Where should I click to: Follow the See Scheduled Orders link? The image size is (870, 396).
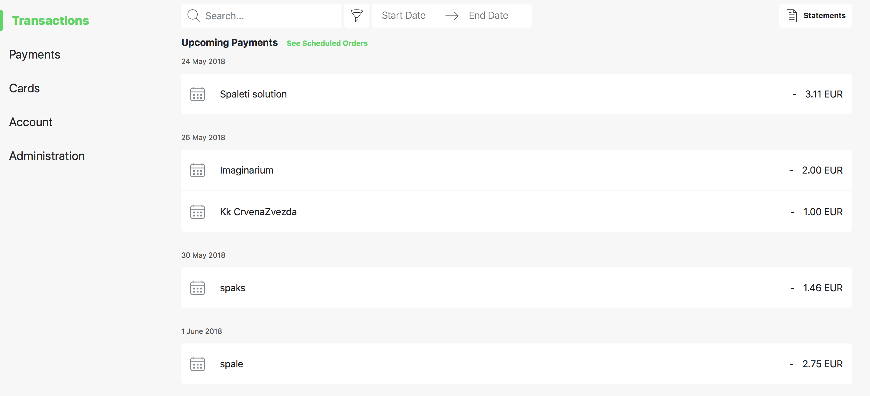click(x=327, y=43)
